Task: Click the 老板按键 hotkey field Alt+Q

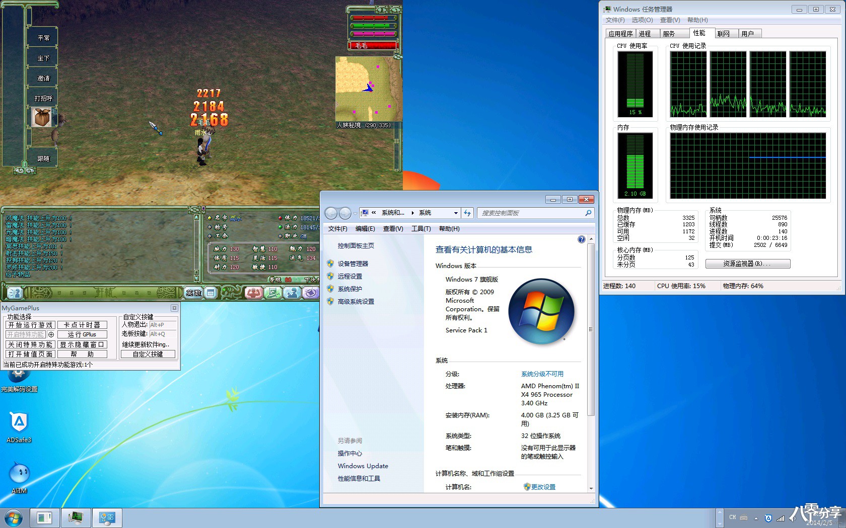Action: [163, 334]
